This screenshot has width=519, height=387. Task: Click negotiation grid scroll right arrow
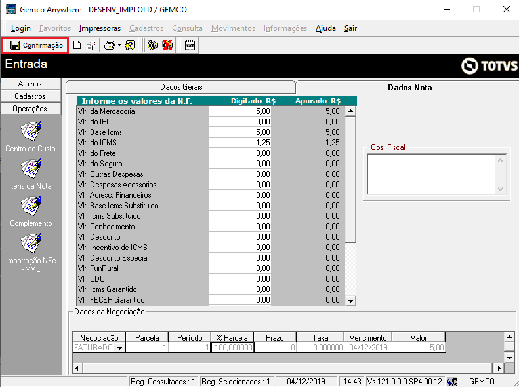[x=499, y=368]
